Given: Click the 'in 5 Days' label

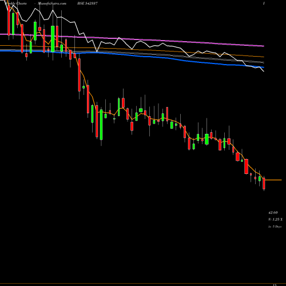Looking at the screenshot, I should point(275,227).
